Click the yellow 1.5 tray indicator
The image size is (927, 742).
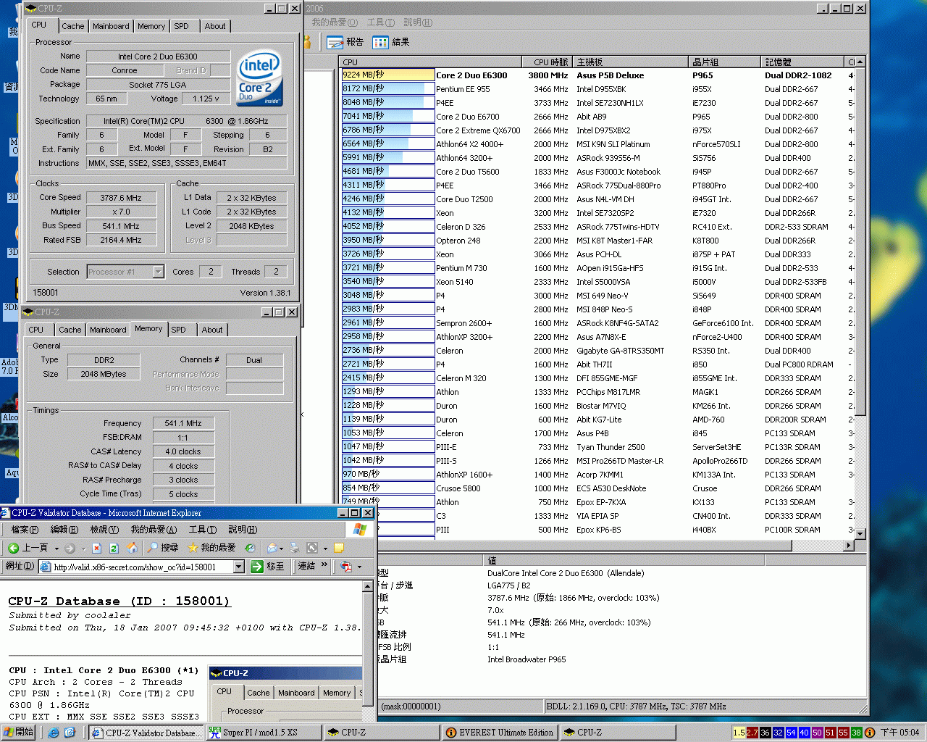pos(739,733)
